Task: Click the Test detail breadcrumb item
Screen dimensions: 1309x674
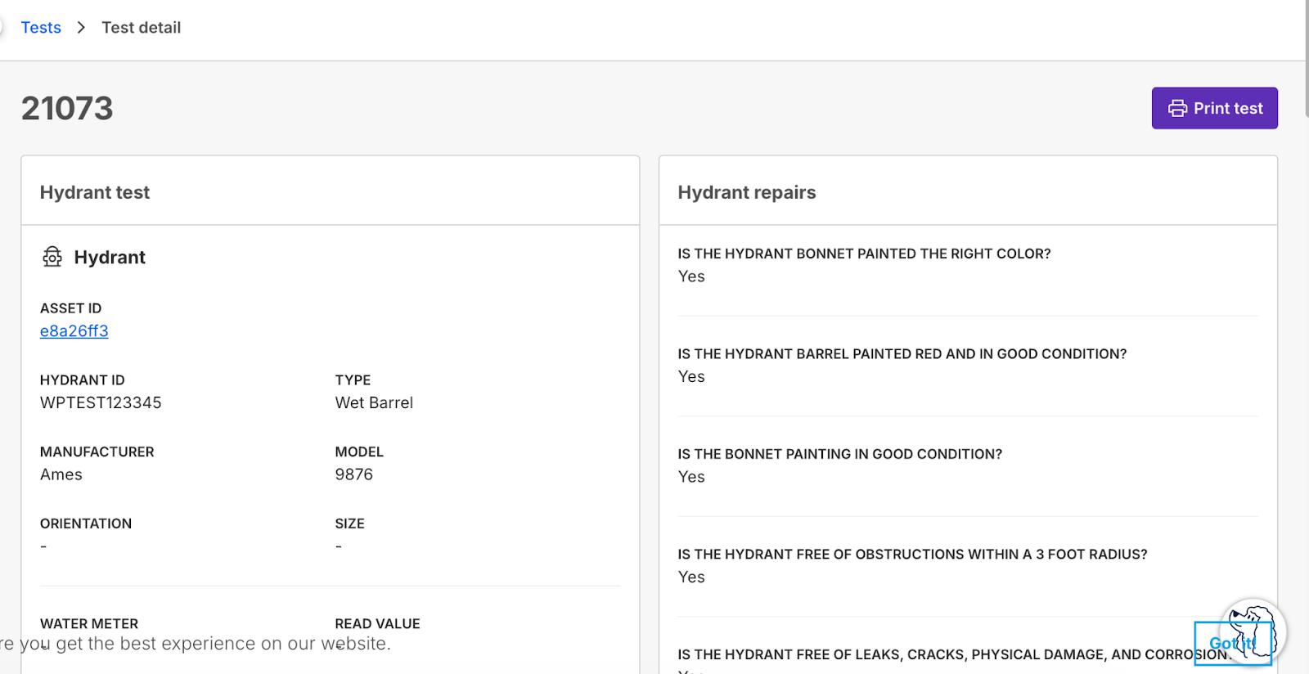Action: [141, 28]
